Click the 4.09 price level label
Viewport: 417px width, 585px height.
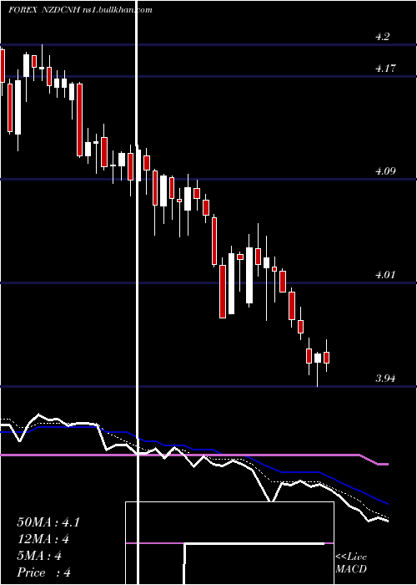[x=385, y=171]
